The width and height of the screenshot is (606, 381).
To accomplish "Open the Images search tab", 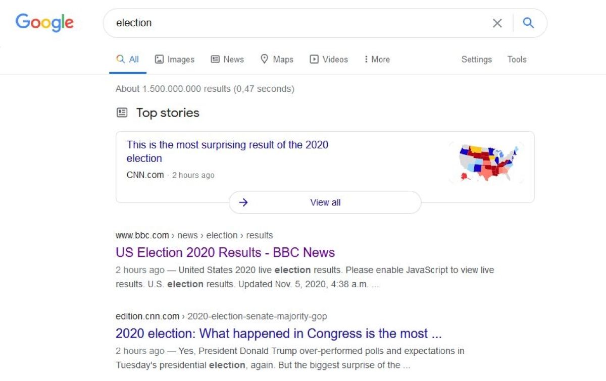I will (174, 59).
